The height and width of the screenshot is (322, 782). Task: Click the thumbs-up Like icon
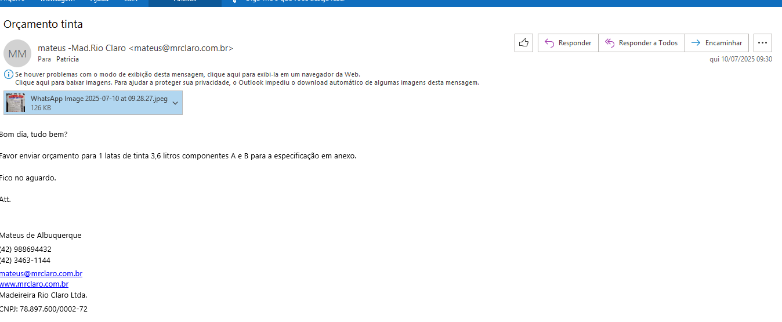pyautogui.click(x=523, y=43)
